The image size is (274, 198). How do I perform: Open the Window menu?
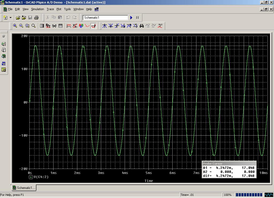coord(78,9)
